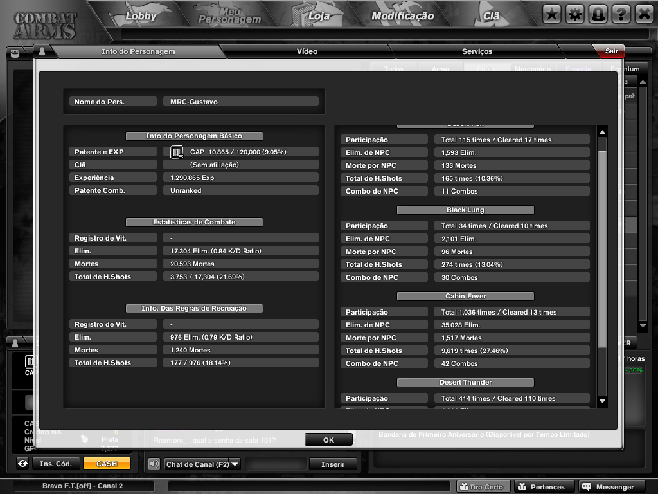Open the favorites star icon
The image size is (658, 494).
[551, 15]
